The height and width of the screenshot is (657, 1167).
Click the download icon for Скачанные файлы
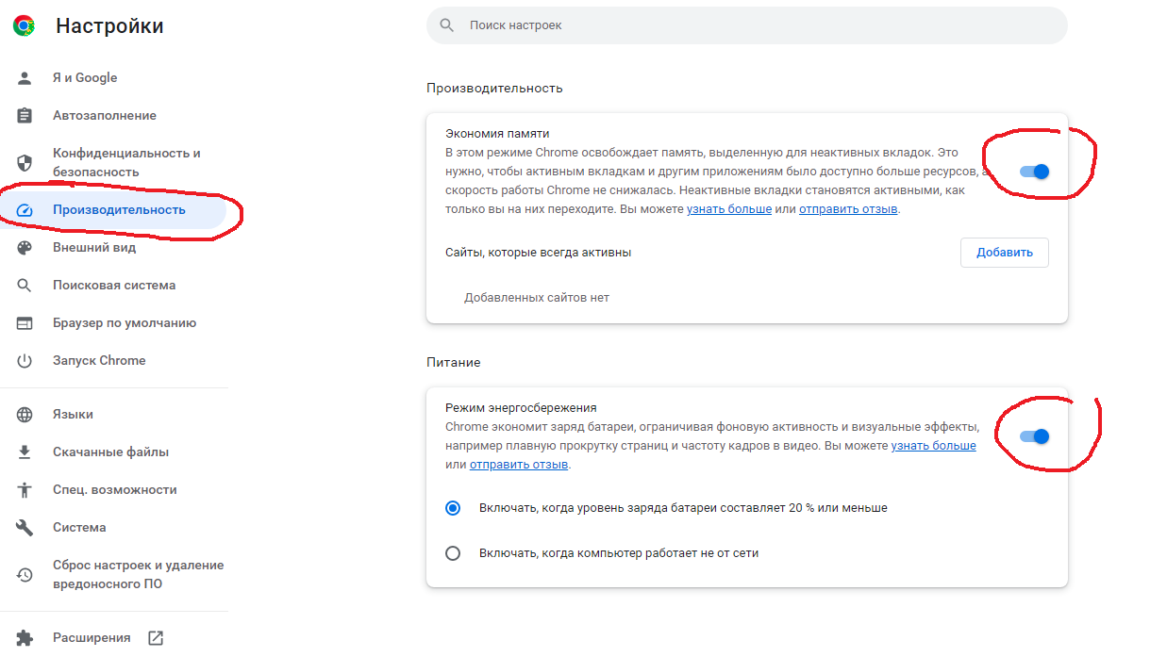pos(25,452)
